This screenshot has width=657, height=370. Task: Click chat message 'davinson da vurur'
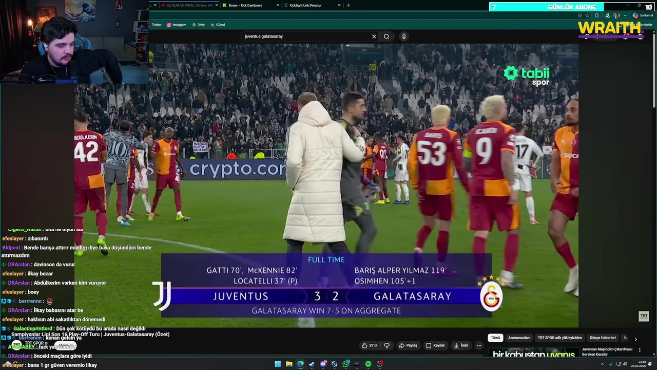52,265
